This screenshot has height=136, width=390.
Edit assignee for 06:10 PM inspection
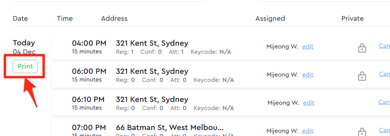coord(309,103)
